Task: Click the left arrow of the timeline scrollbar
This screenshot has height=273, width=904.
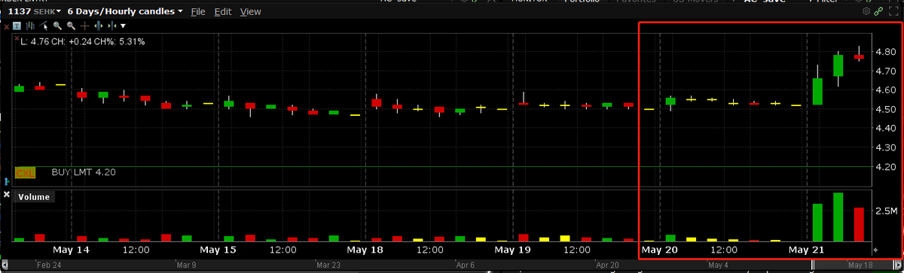Action: [5, 264]
